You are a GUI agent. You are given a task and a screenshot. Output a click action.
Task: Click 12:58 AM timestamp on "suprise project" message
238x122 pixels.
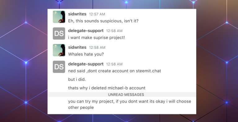coord(114,31)
